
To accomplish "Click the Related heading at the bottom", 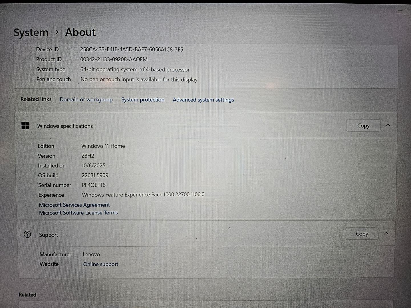I will point(27,295).
